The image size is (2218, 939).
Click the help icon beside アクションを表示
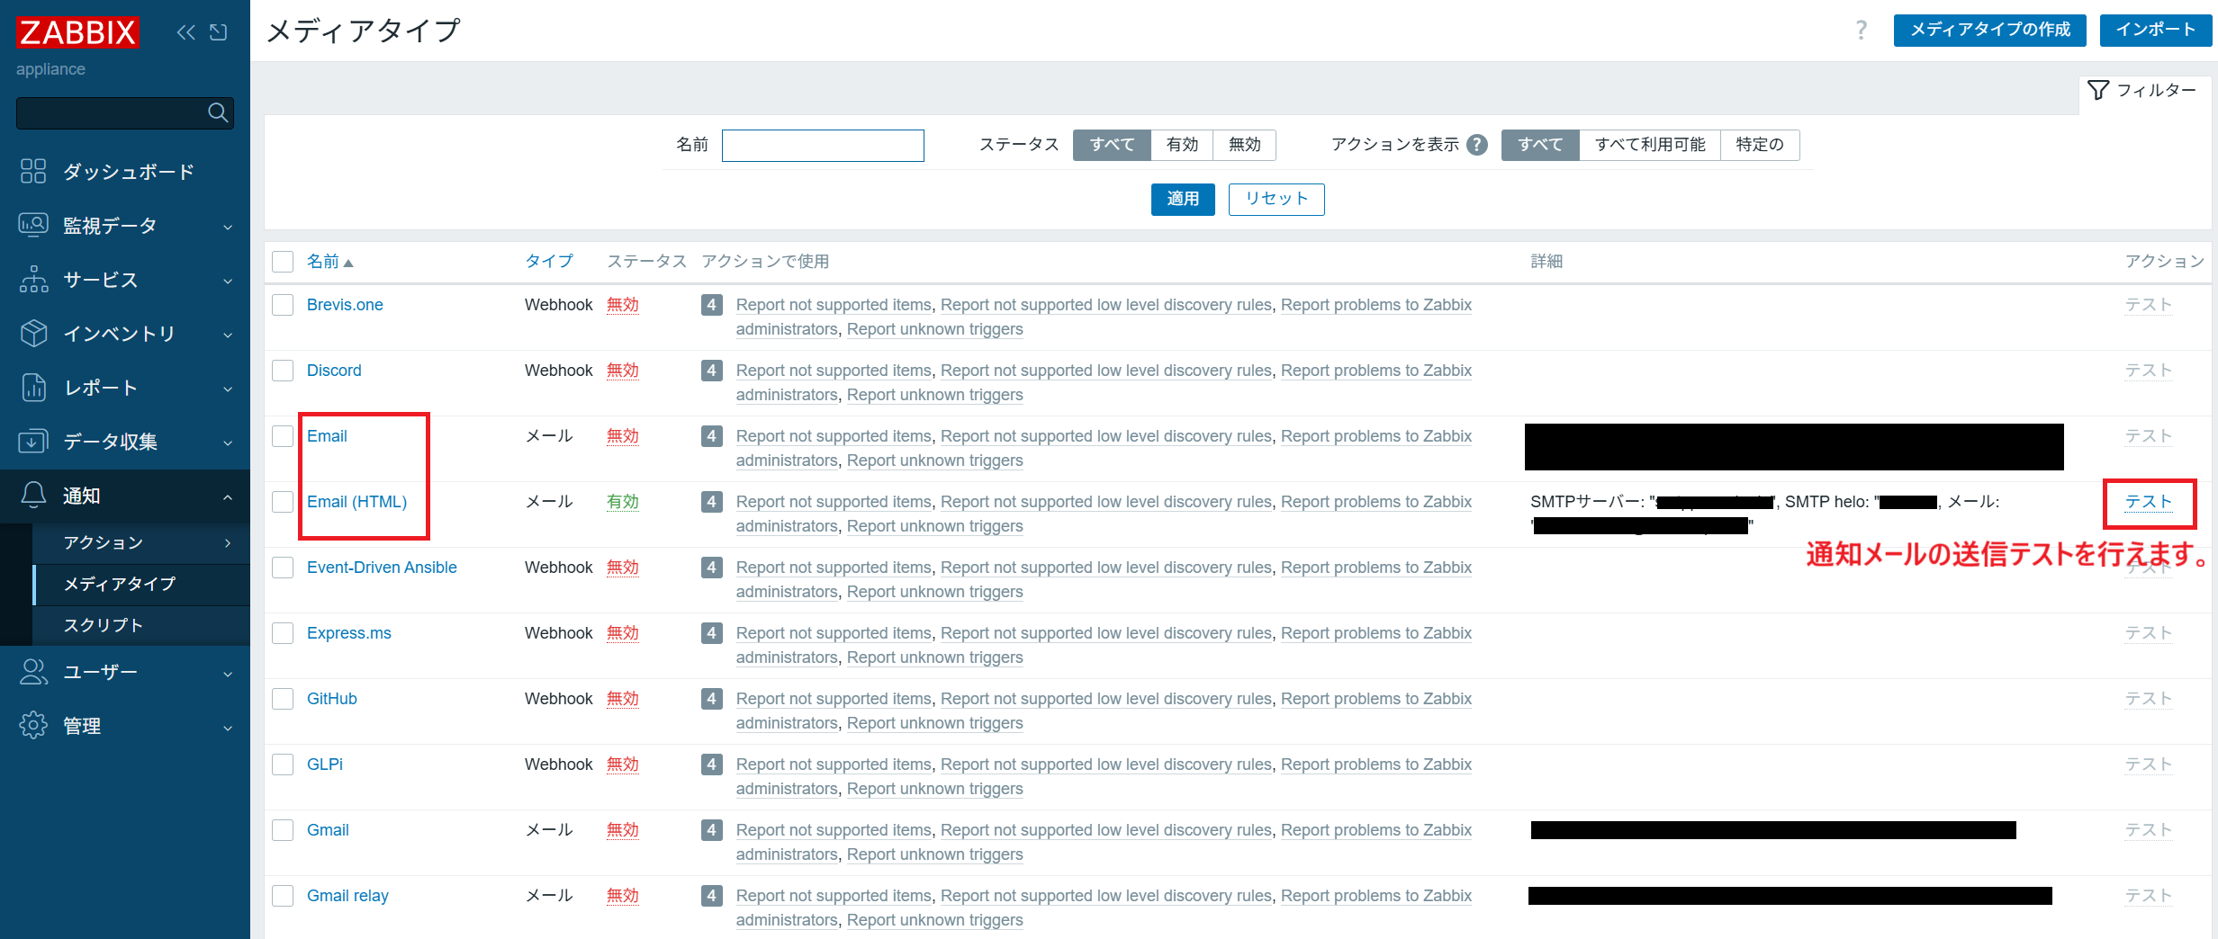point(1477,145)
